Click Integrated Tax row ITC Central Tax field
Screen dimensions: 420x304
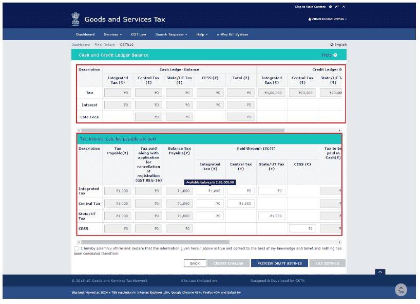[x=241, y=191]
